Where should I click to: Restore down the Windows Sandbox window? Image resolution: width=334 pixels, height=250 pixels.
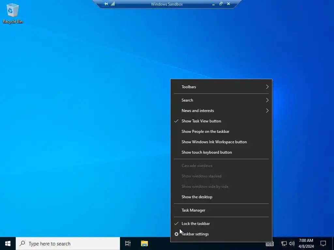click(221, 4)
